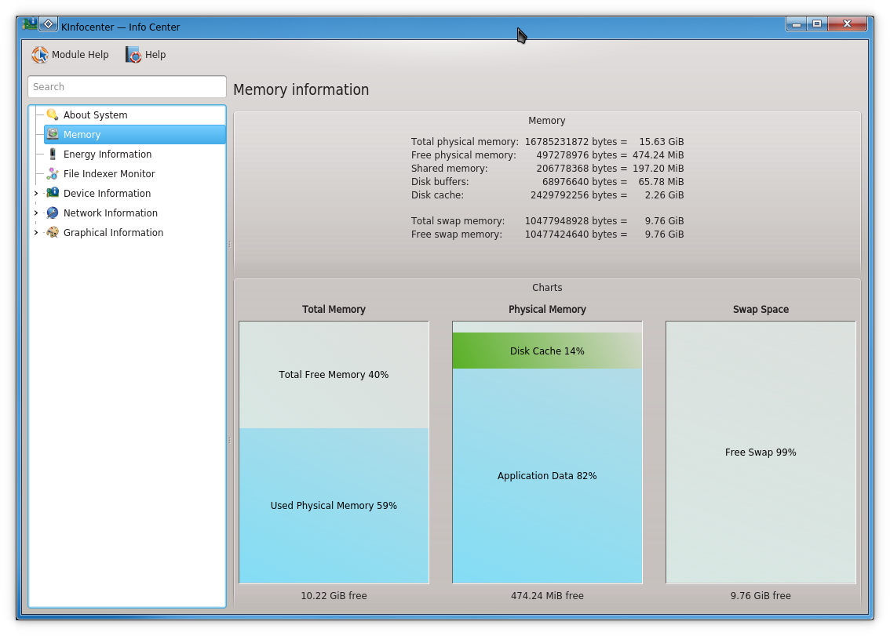This screenshot has width=890, height=636.
Task: Click the "497278976 bytes =" value
Action: [x=582, y=155]
